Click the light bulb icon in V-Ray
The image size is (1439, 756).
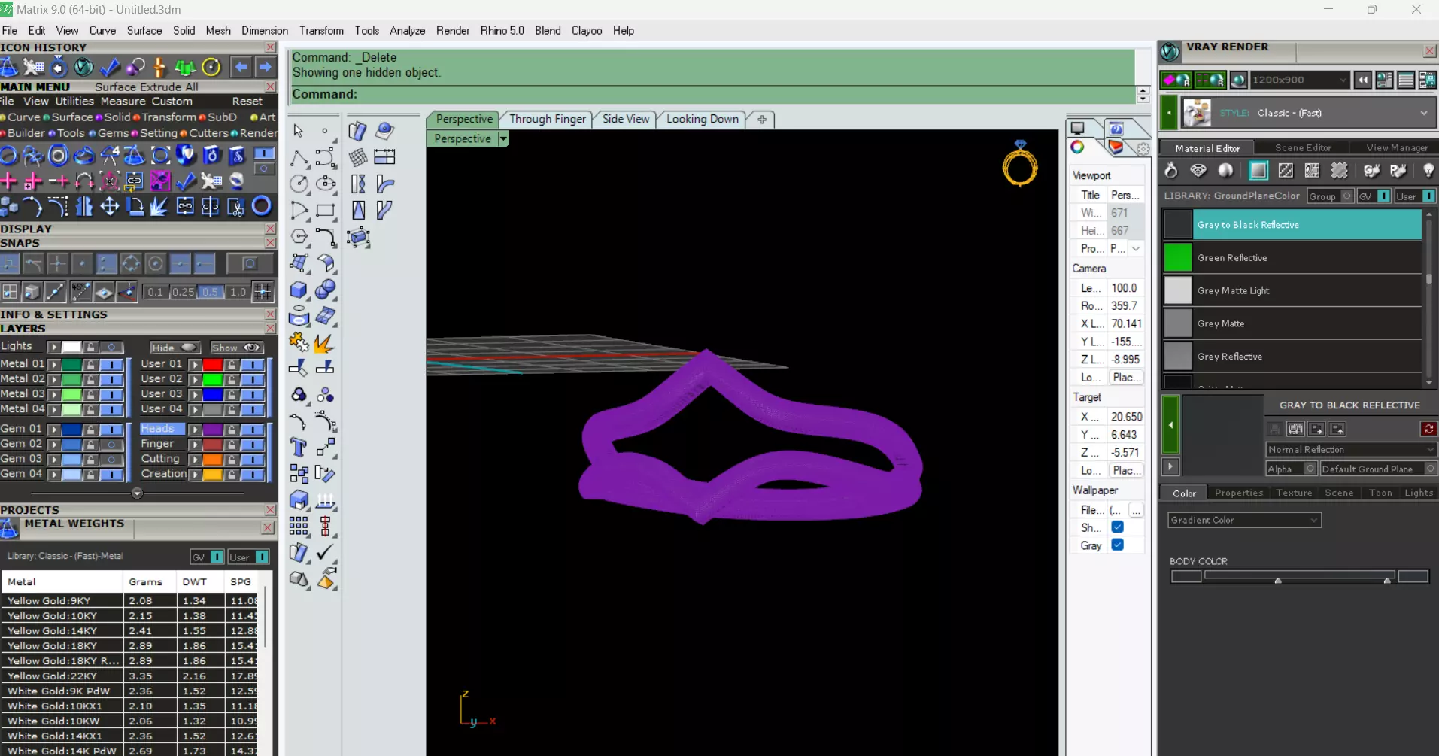click(x=1428, y=171)
